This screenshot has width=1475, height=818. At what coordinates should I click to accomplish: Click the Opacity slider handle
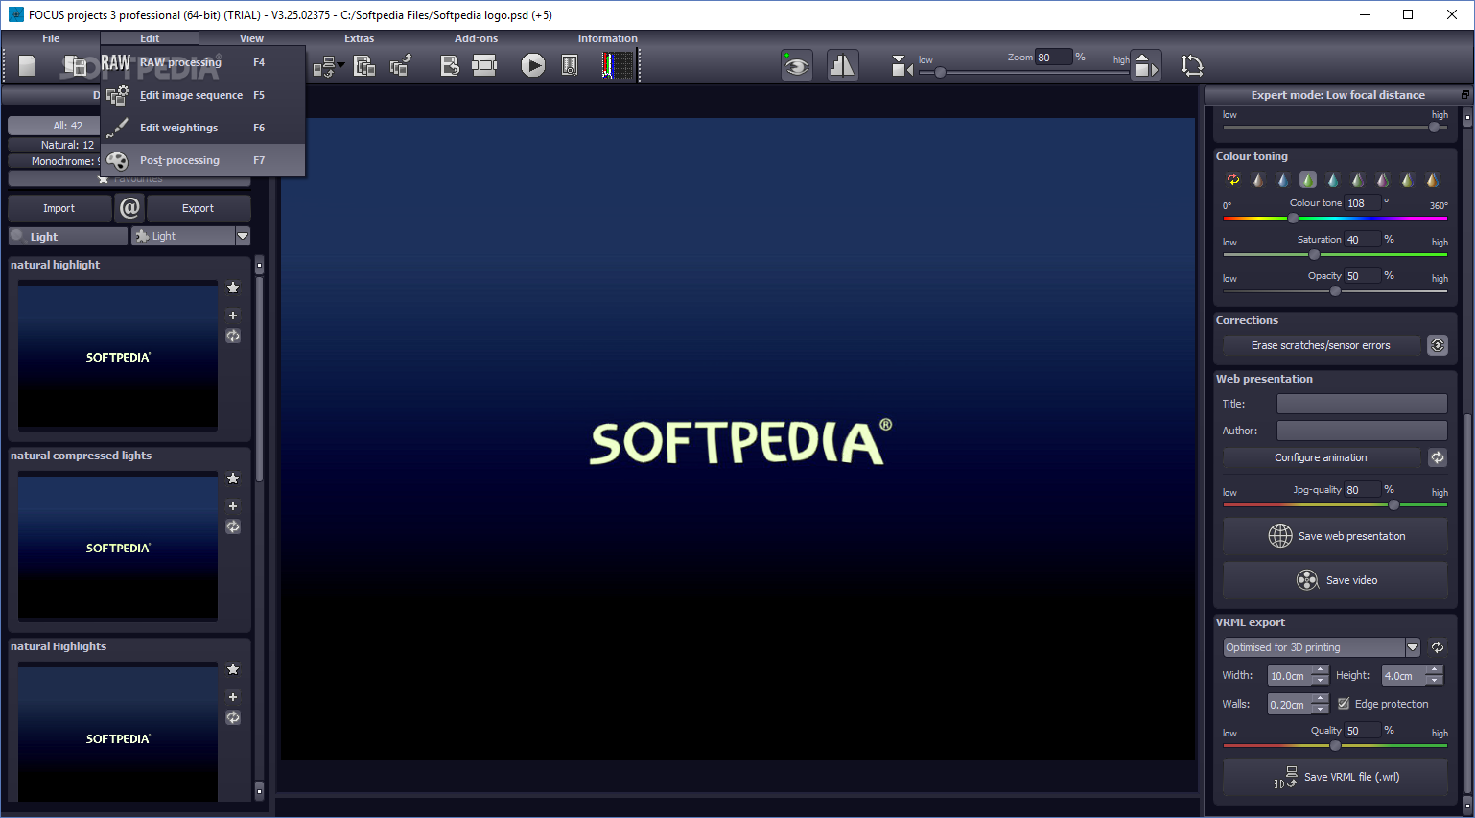1335,292
